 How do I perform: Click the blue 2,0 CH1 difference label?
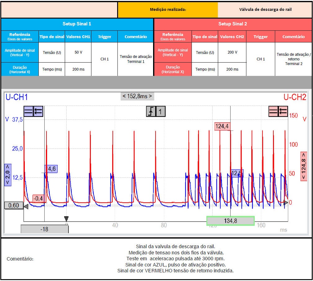click(7, 174)
